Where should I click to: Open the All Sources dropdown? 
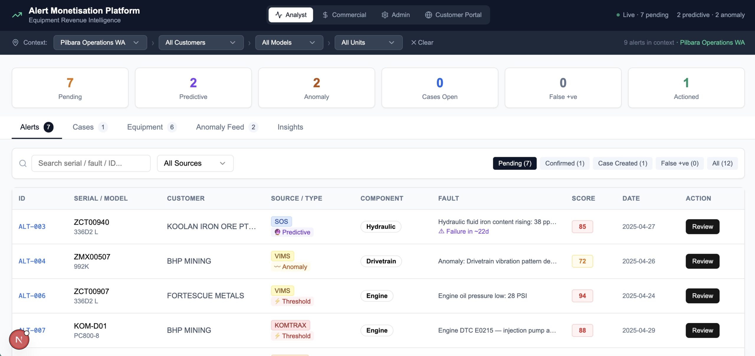coord(195,163)
